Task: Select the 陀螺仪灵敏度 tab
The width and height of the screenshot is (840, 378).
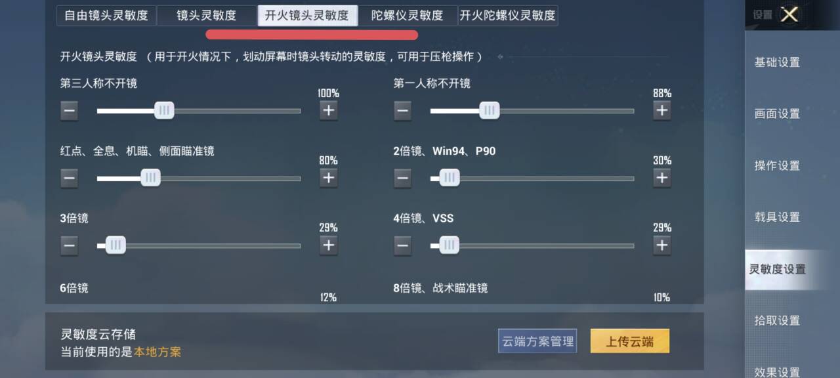Action: click(x=407, y=15)
